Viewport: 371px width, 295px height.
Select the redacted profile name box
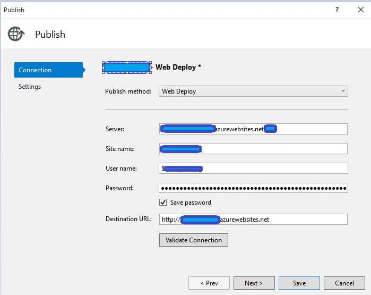pos(127,68)
